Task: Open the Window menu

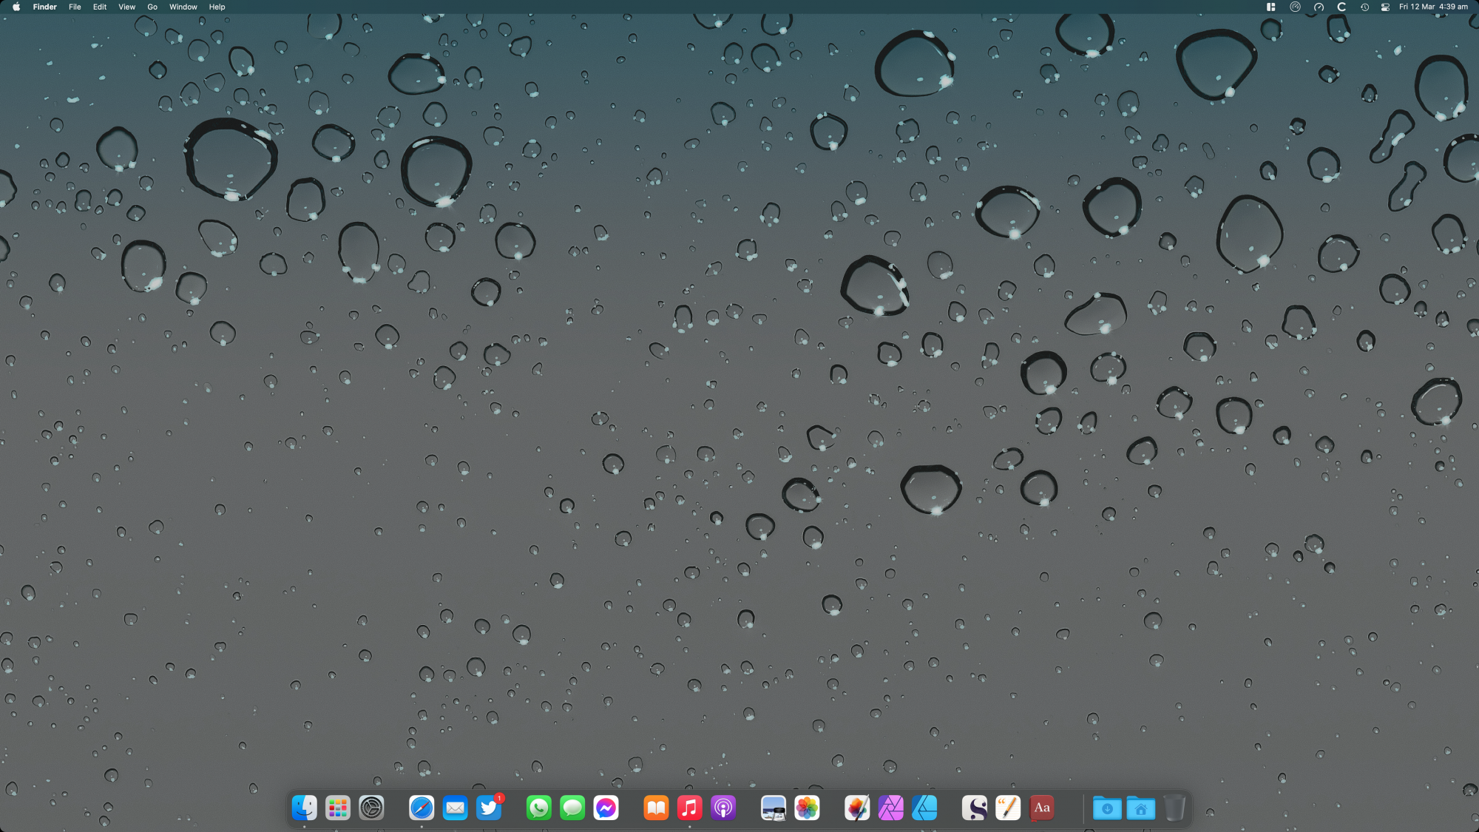Action: tap(183, 7)
